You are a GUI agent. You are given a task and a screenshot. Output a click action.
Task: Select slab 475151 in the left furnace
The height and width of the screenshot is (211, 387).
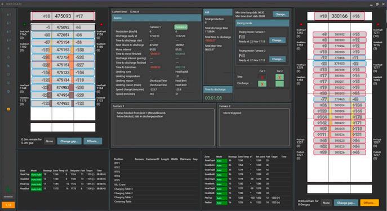63,65
